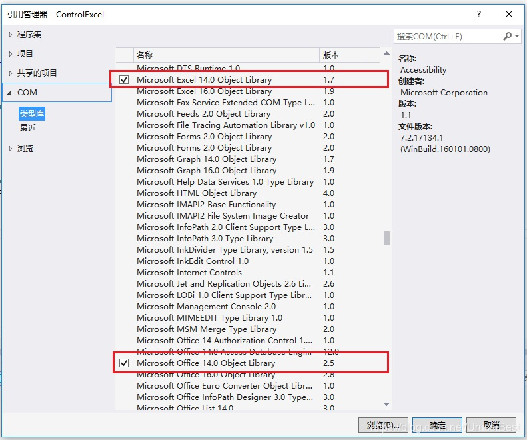Sort by the 版本 column header
The width and height of the screenshot is (527, 440).
pyautogui.click(x=342, y=55)
